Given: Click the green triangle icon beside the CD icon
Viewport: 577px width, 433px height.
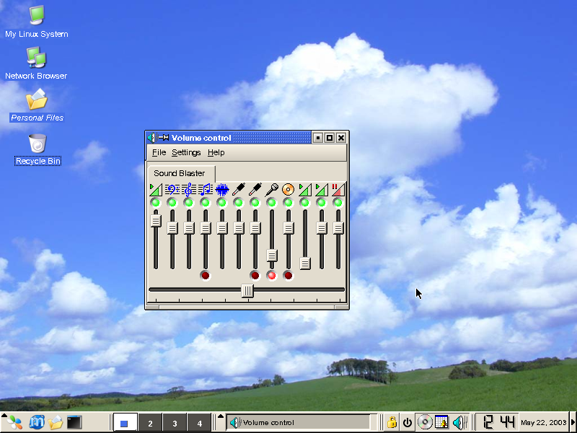Looking at the screenshot, I should [304, 190].
